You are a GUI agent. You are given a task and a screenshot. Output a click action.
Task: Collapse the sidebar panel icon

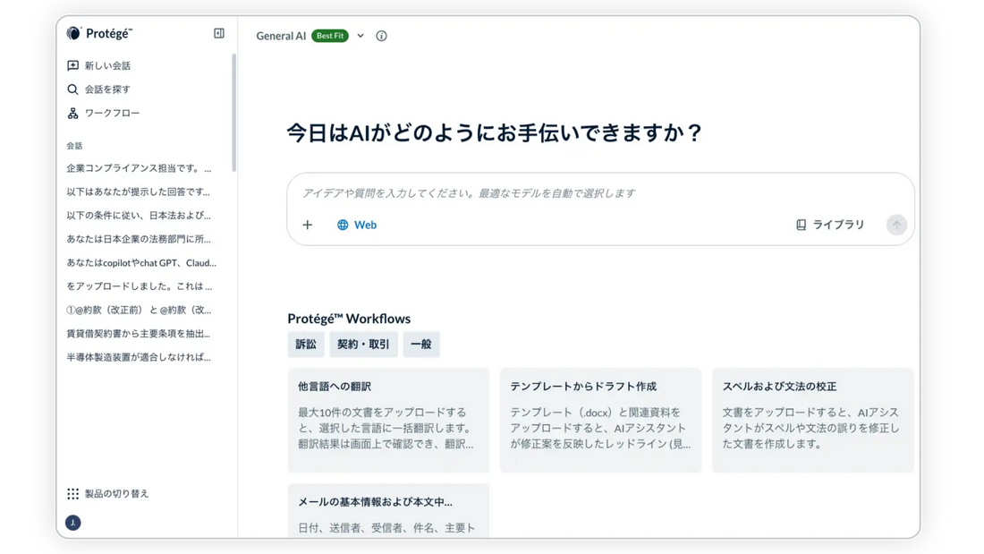219,33
